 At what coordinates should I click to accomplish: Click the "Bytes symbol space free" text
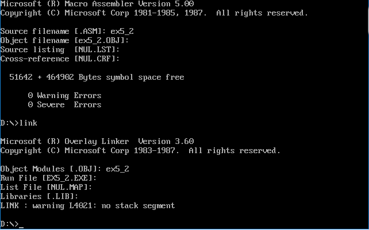(x=131, y=77)
